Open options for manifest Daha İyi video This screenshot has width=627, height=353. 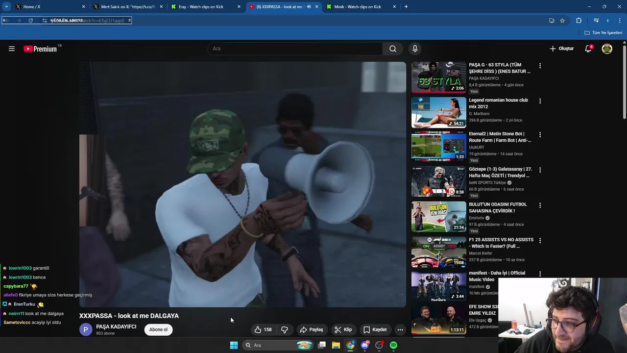click(540, 274)
